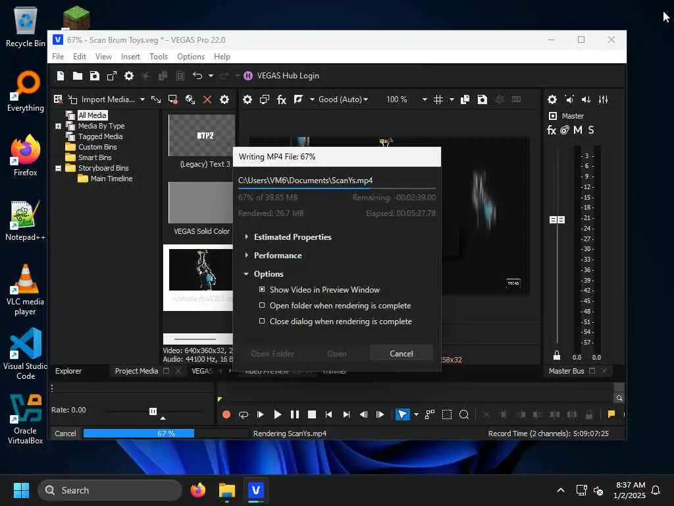Create a new project with the New icon
The width and height of the screenshot is (674, 506).
point(60,76)
